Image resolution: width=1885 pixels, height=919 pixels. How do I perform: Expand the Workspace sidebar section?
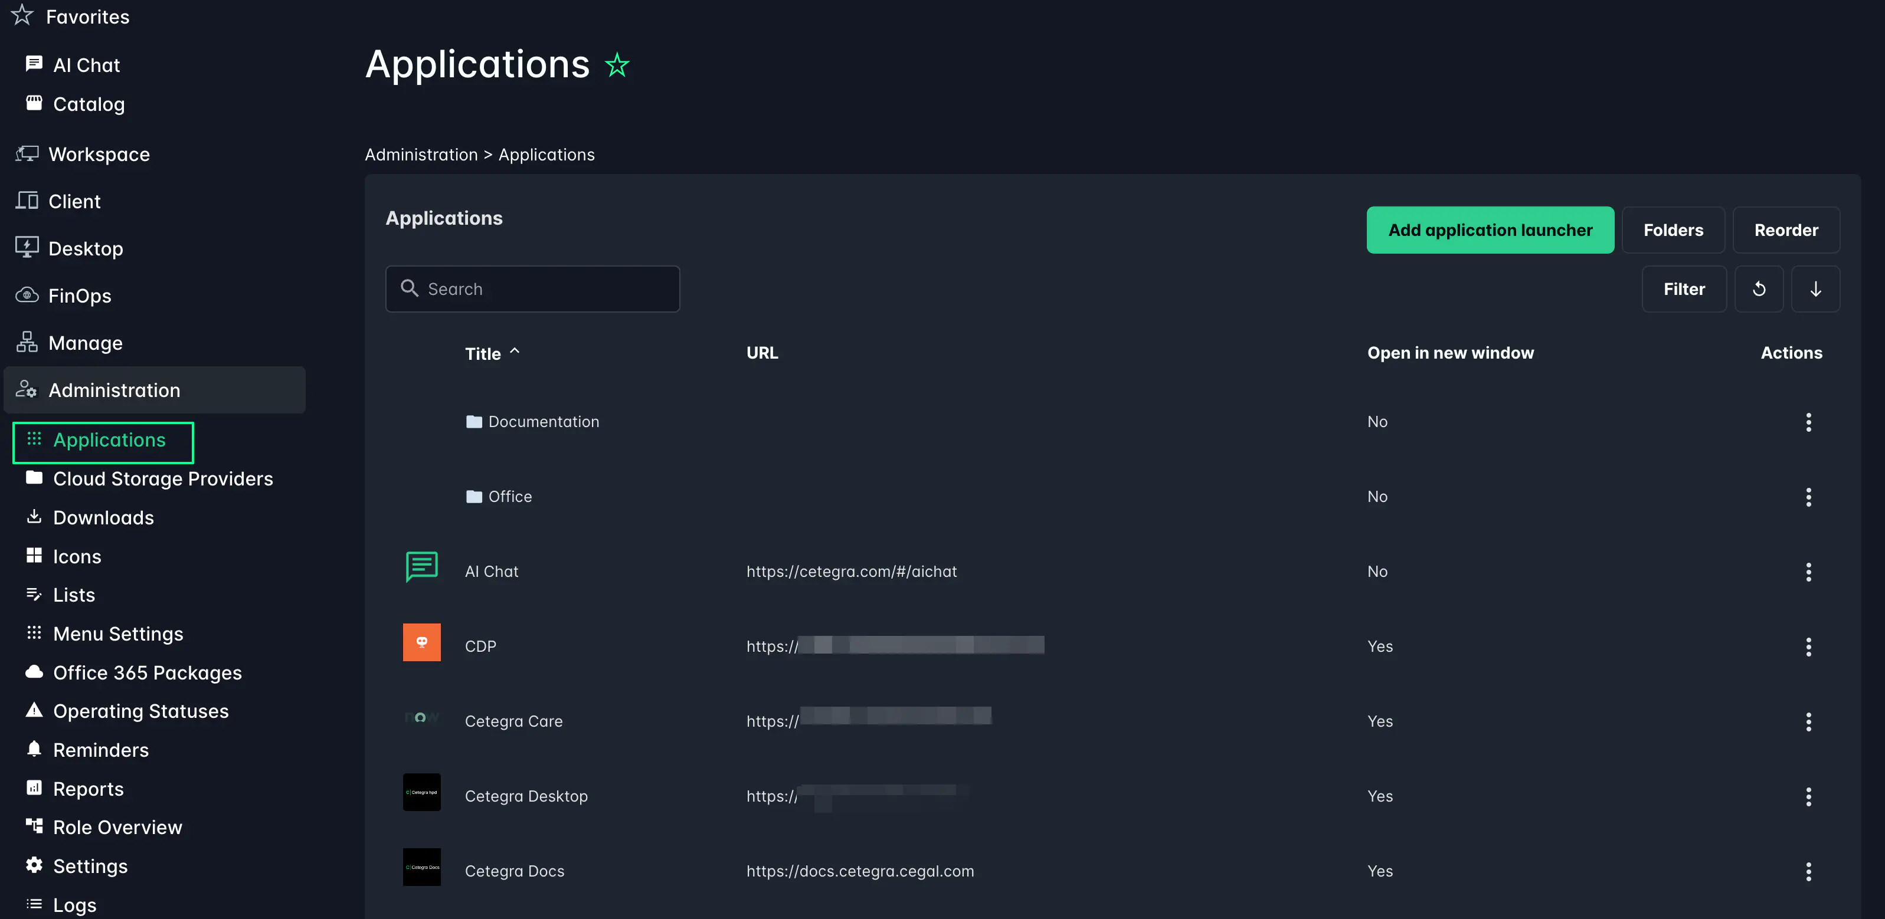[99, 155]
